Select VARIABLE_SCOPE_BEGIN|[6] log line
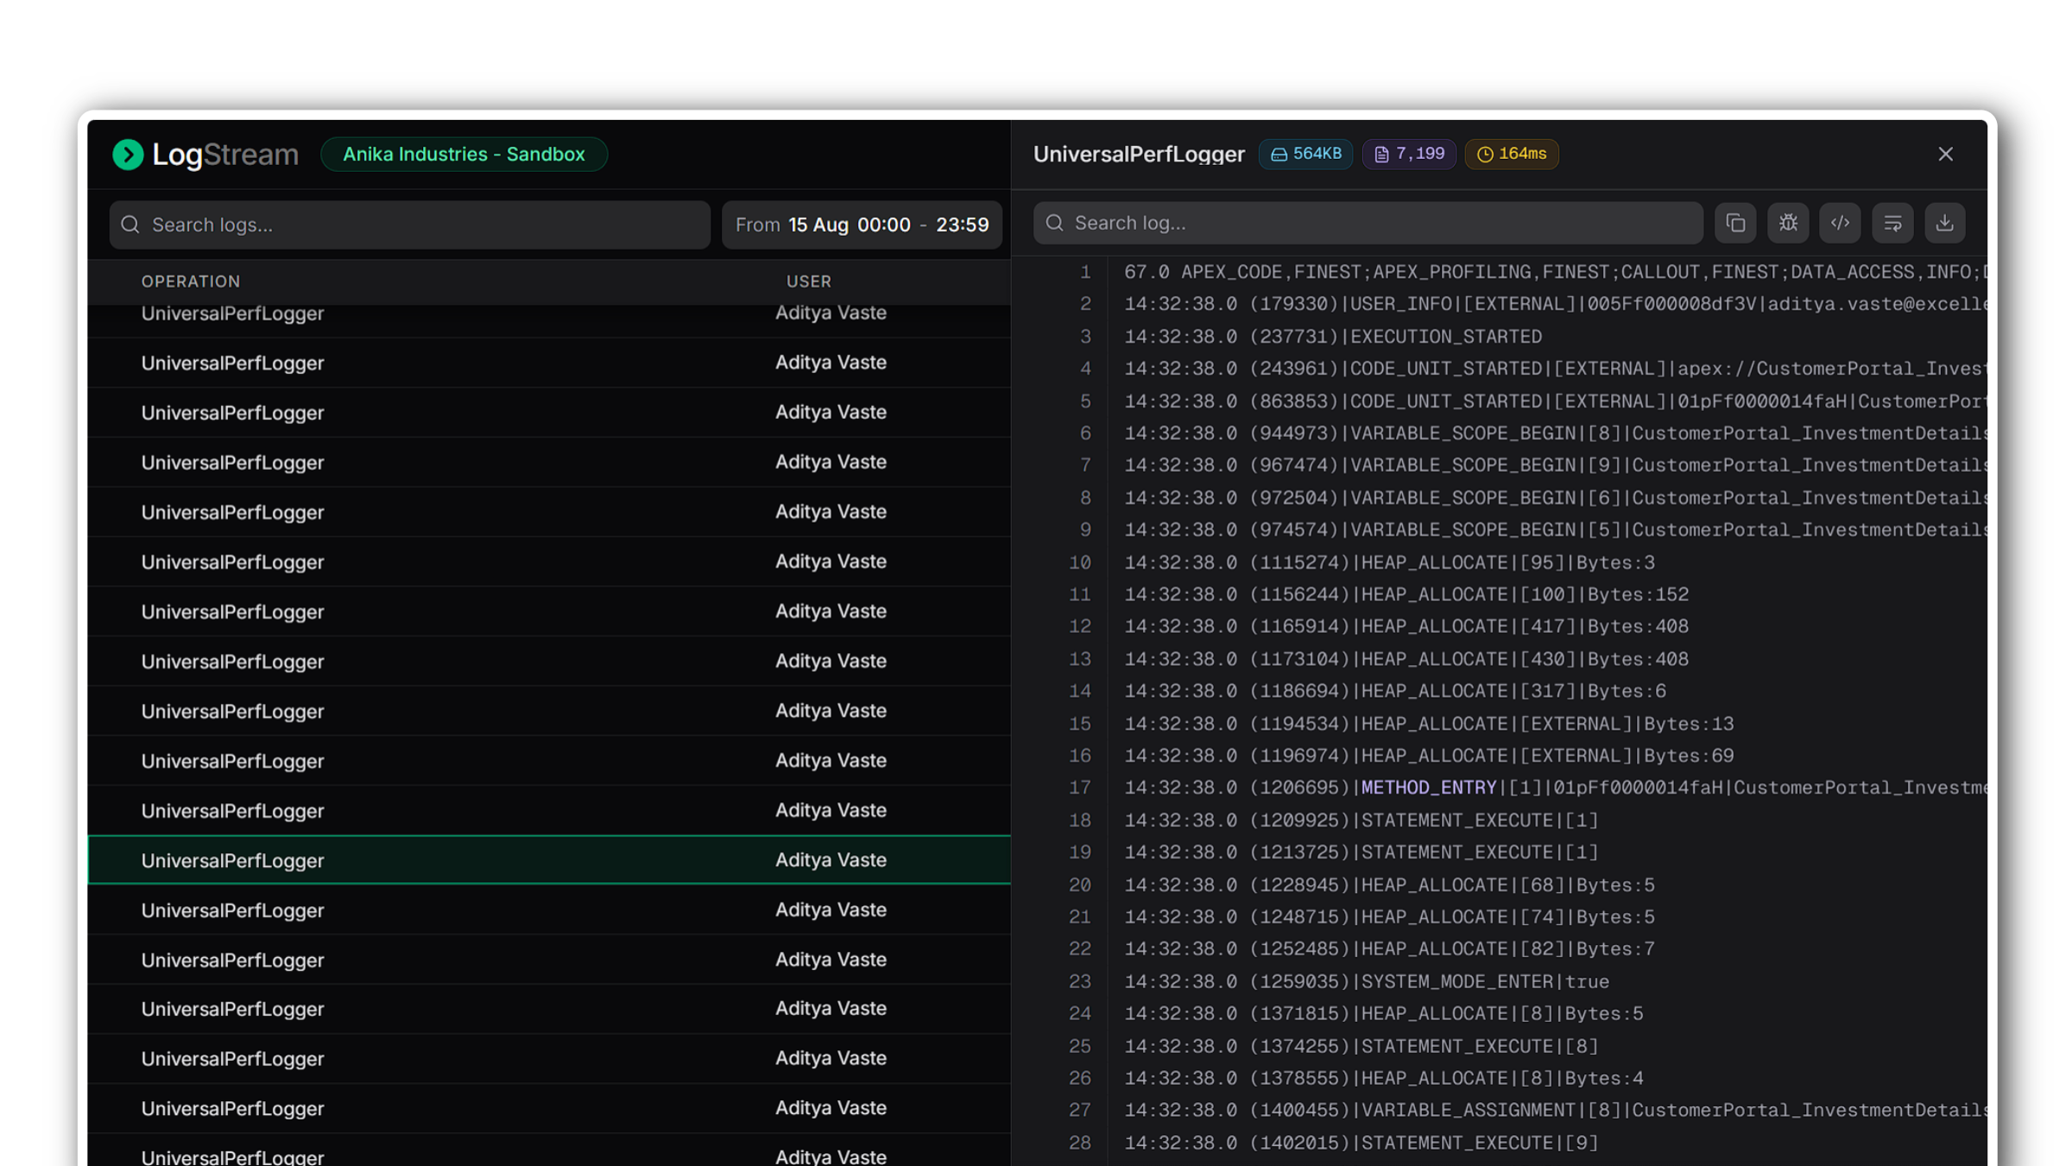 pyautogui.click(x=1555, y=498)
